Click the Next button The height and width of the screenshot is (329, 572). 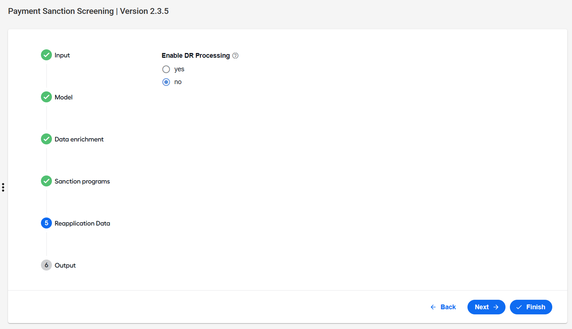486,307
